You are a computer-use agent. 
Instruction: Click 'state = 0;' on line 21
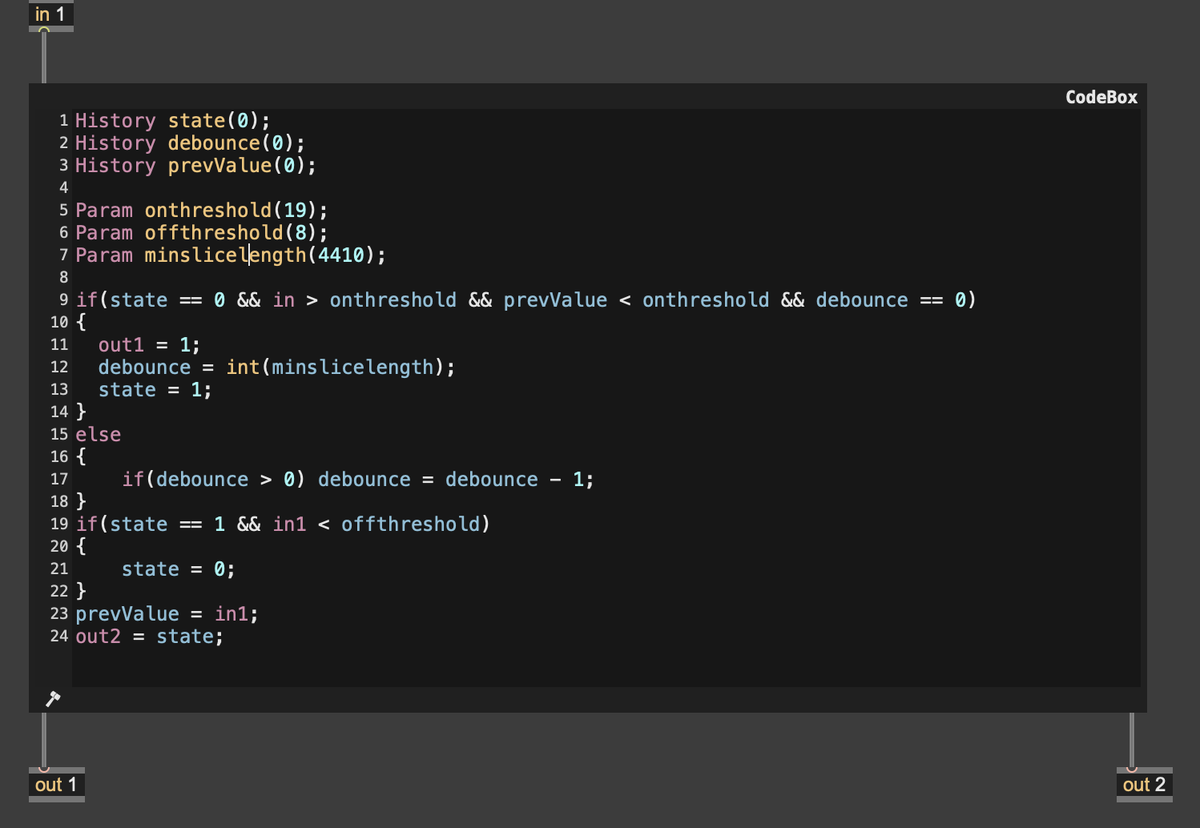tap(179, 569)
